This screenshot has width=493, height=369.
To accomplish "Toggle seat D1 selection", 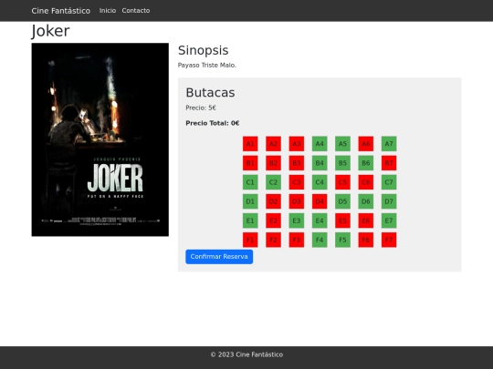I will [x=250, y=201].
